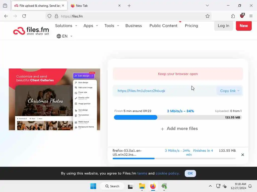Open Public Content
Image resolution: width=257 pixels, height=192 pixels.
pyautogui.click(x=163, y=26)
